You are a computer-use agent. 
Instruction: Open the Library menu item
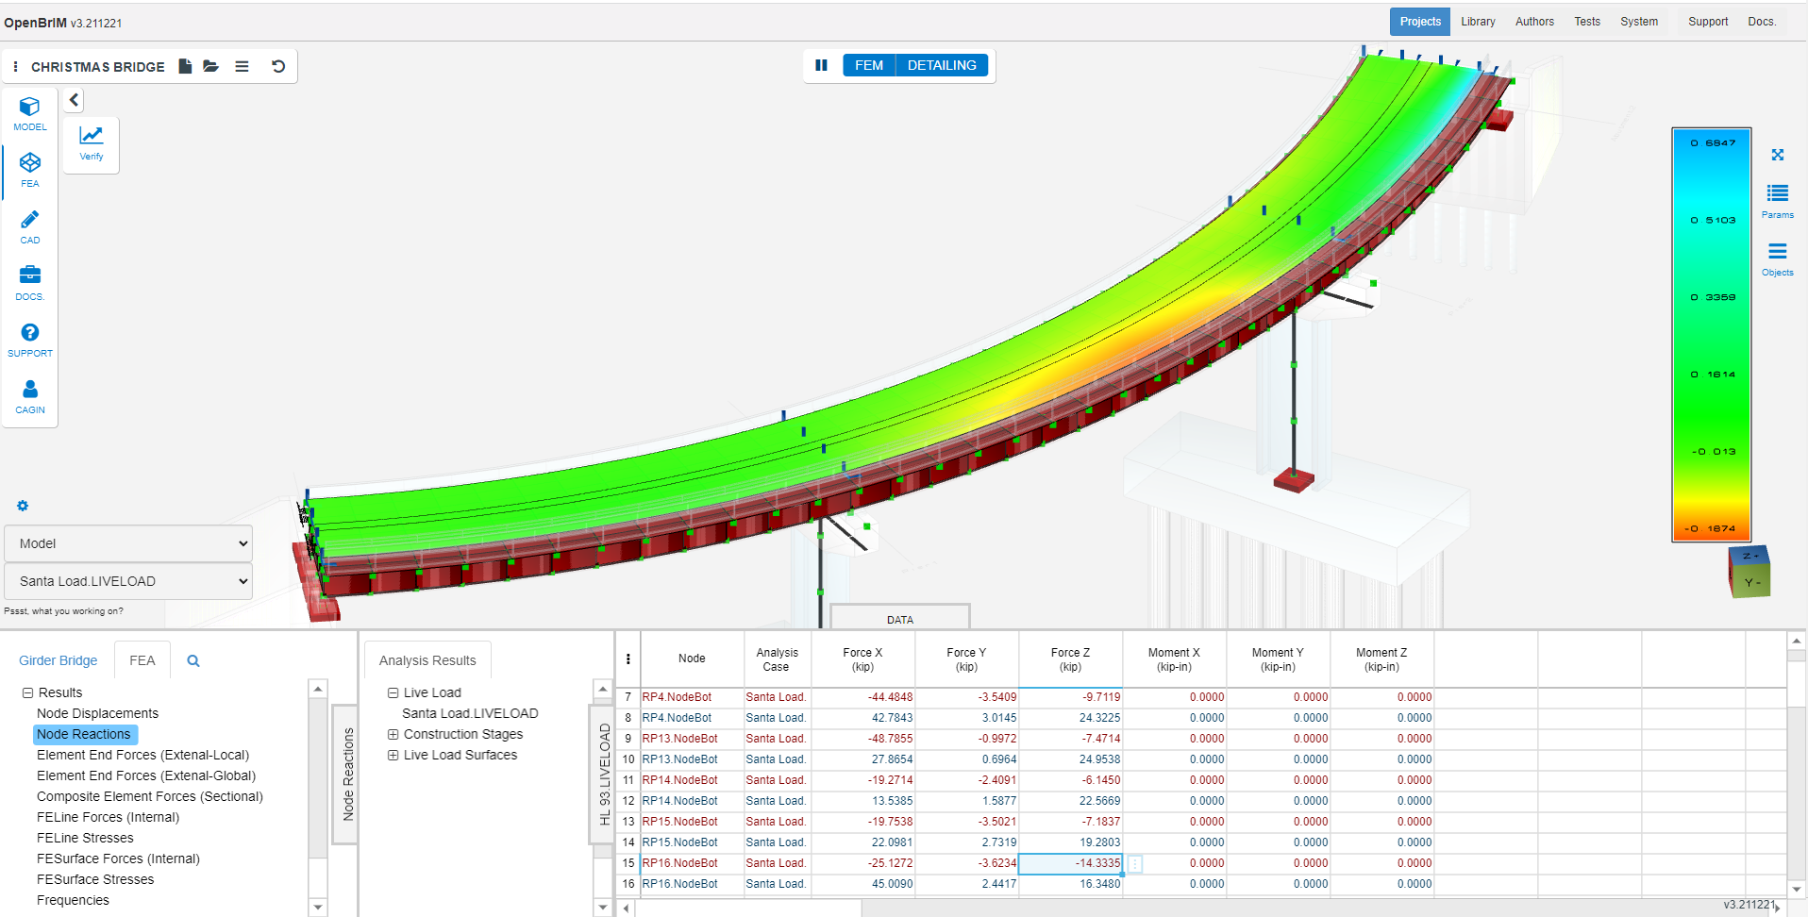click(1478, 22)
